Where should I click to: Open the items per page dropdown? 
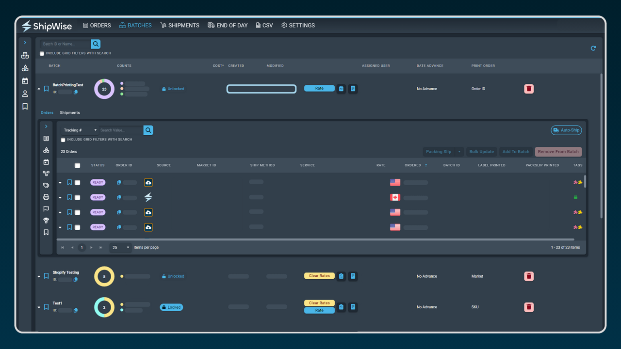click(120, 247)
